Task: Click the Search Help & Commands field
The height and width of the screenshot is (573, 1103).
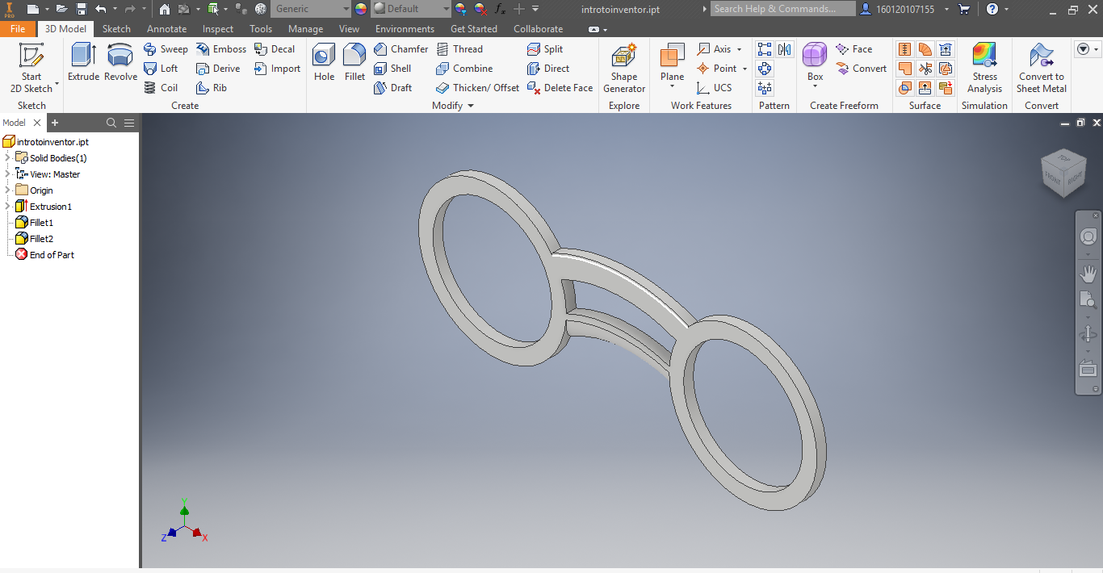Action: click(x=782, y=9)
